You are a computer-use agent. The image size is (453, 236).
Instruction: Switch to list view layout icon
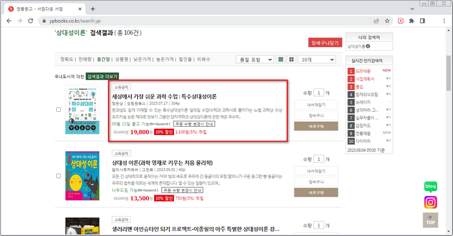280,59
